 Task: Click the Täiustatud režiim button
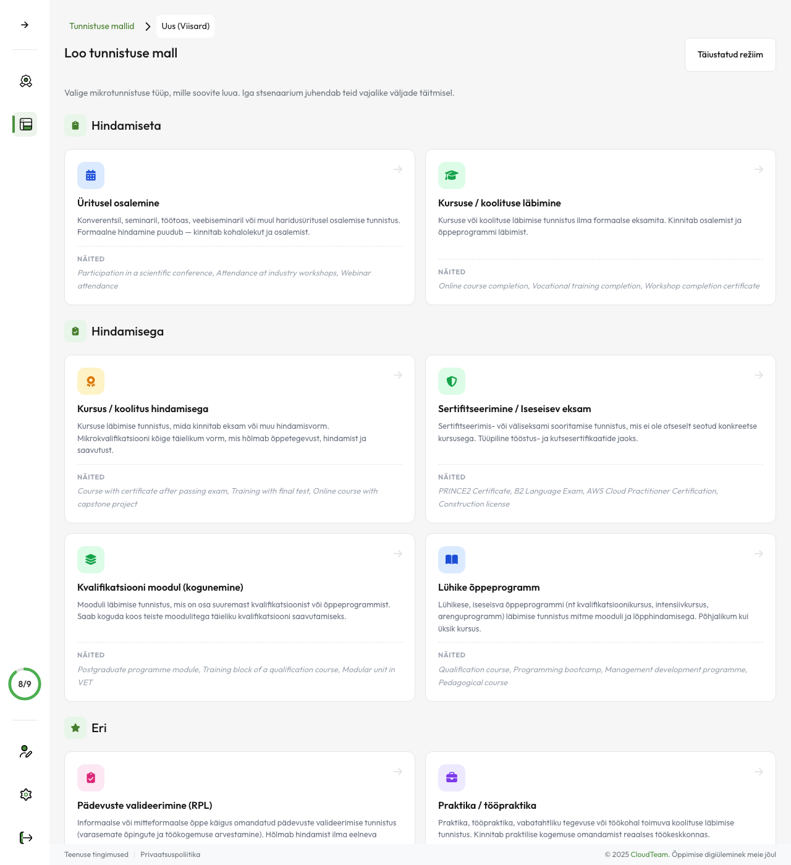coord(730,54)
